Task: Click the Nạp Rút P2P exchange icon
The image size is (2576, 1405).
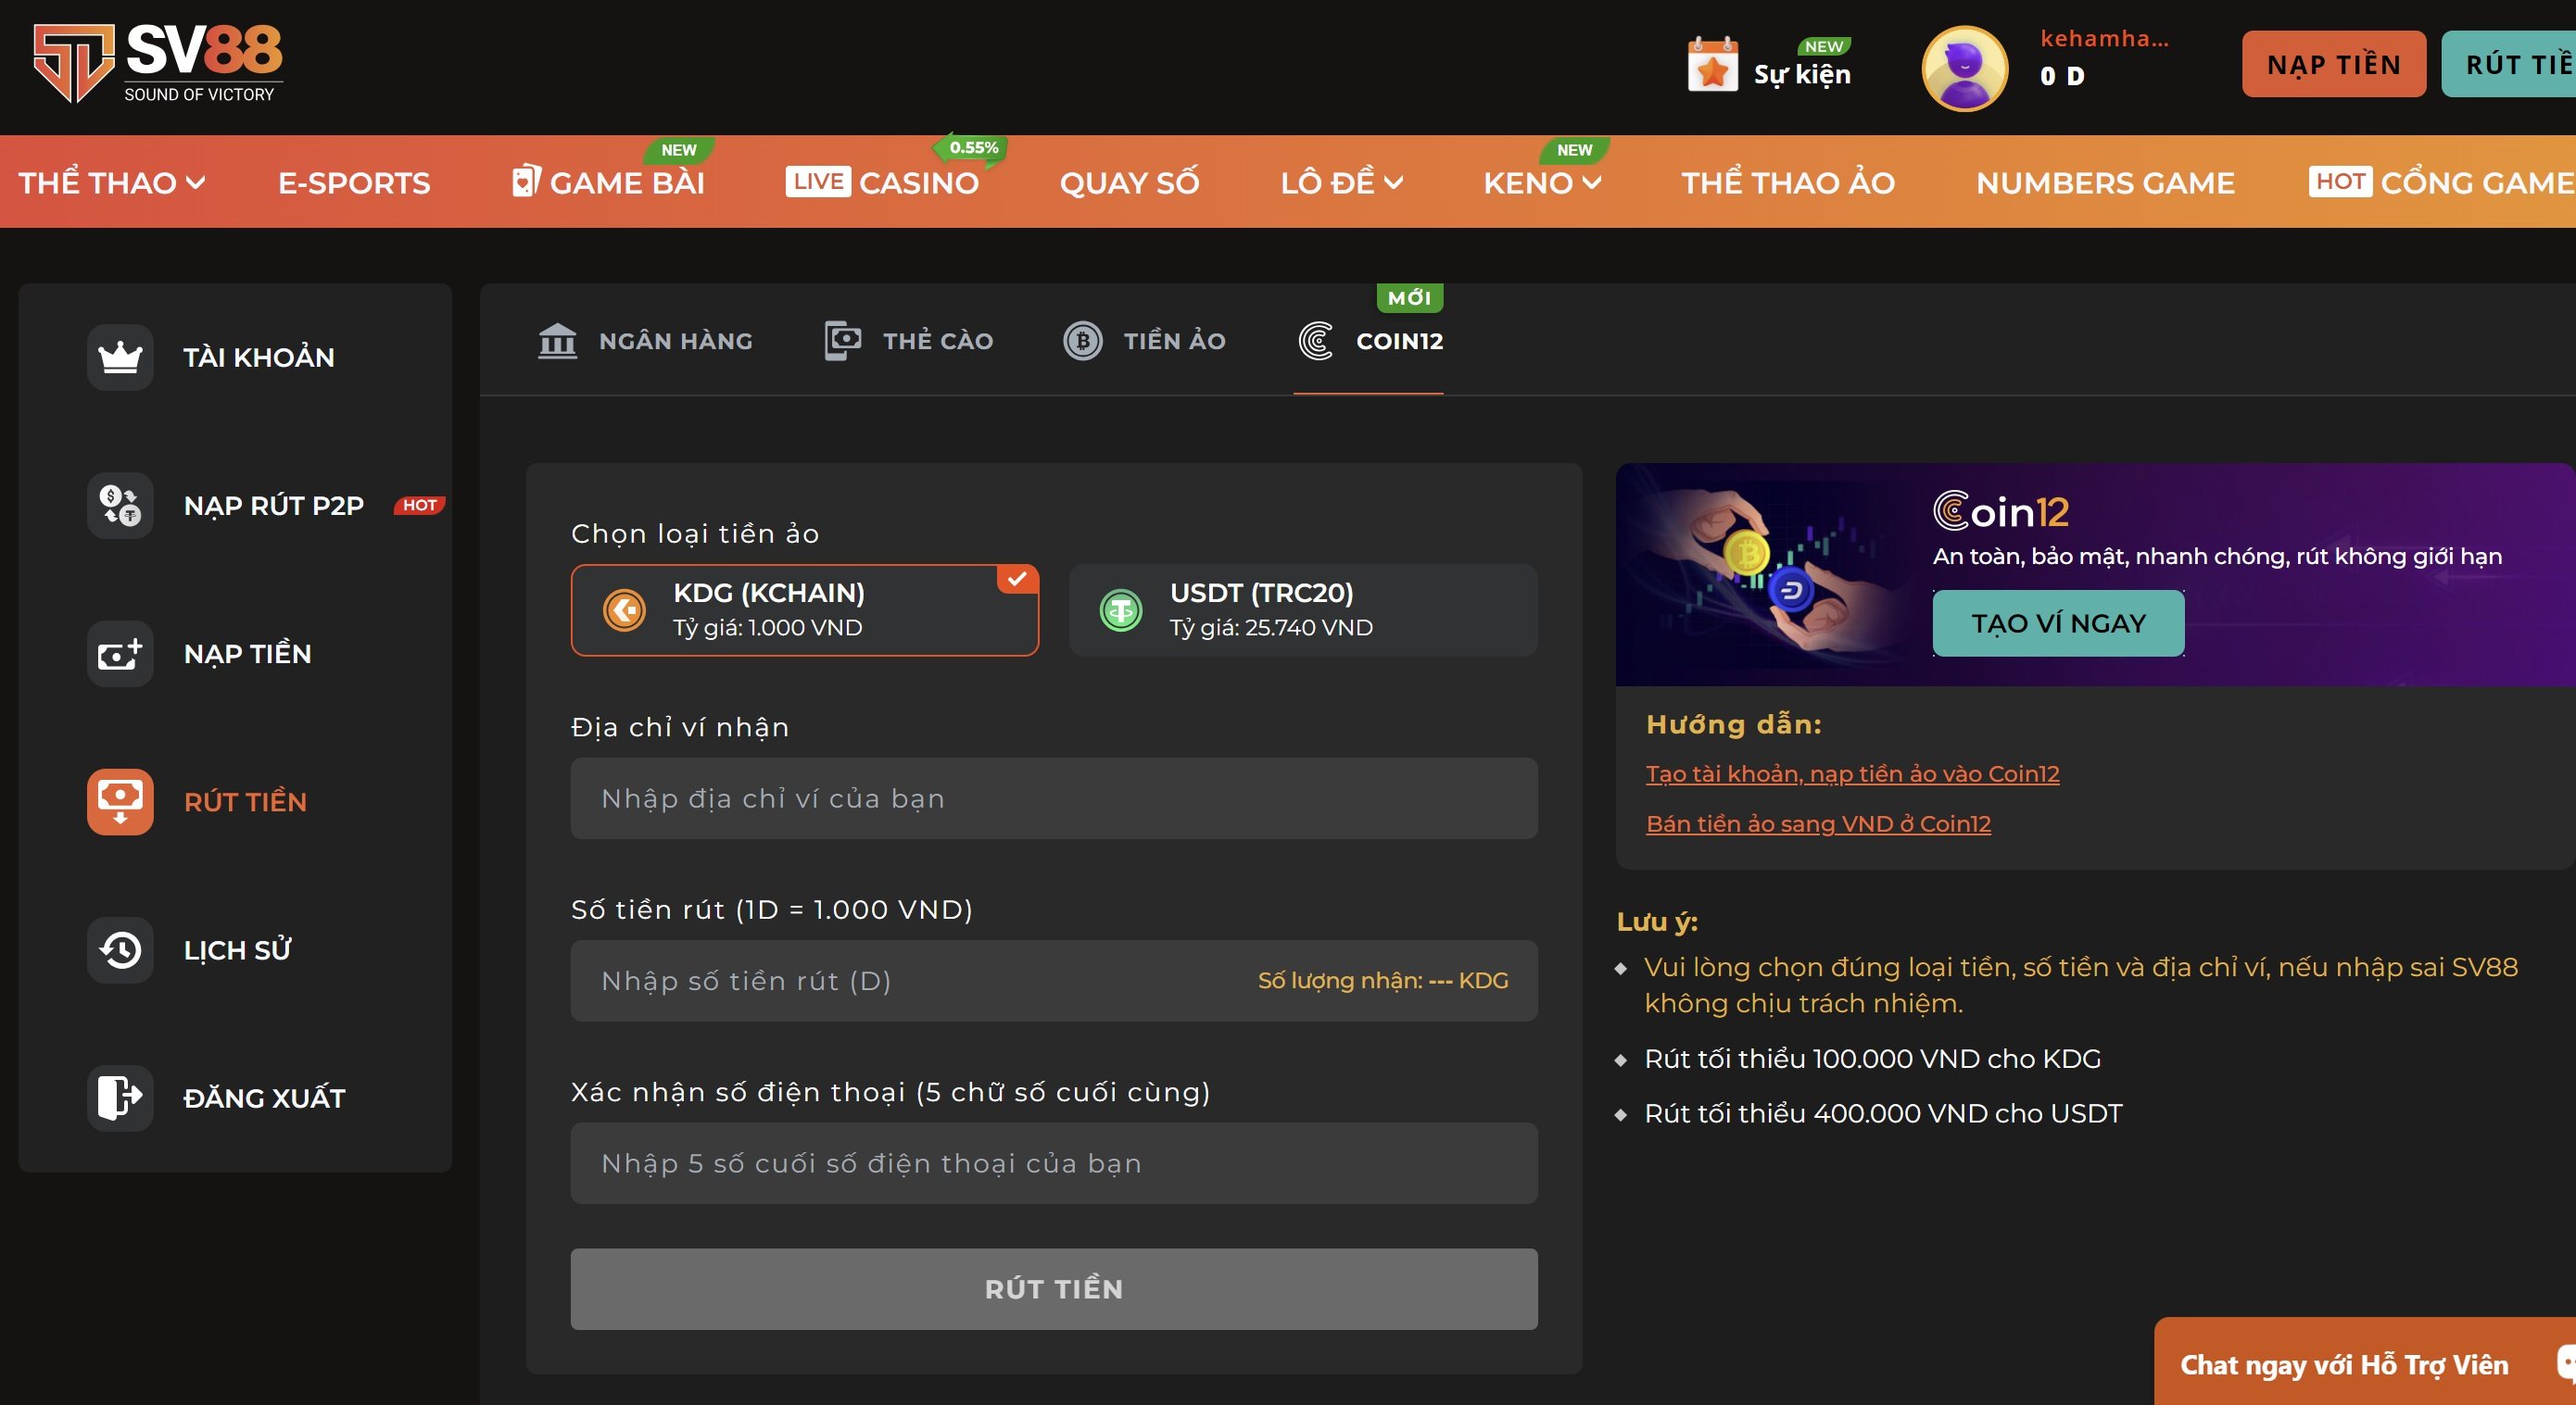Action: click(120, 505)
